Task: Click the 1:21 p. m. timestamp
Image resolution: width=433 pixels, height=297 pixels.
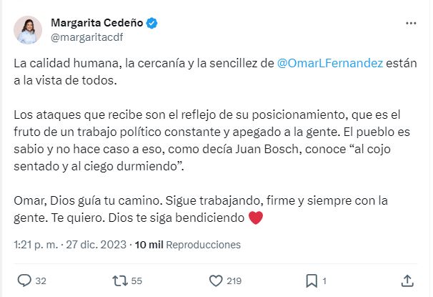Action: pos(35,244)
